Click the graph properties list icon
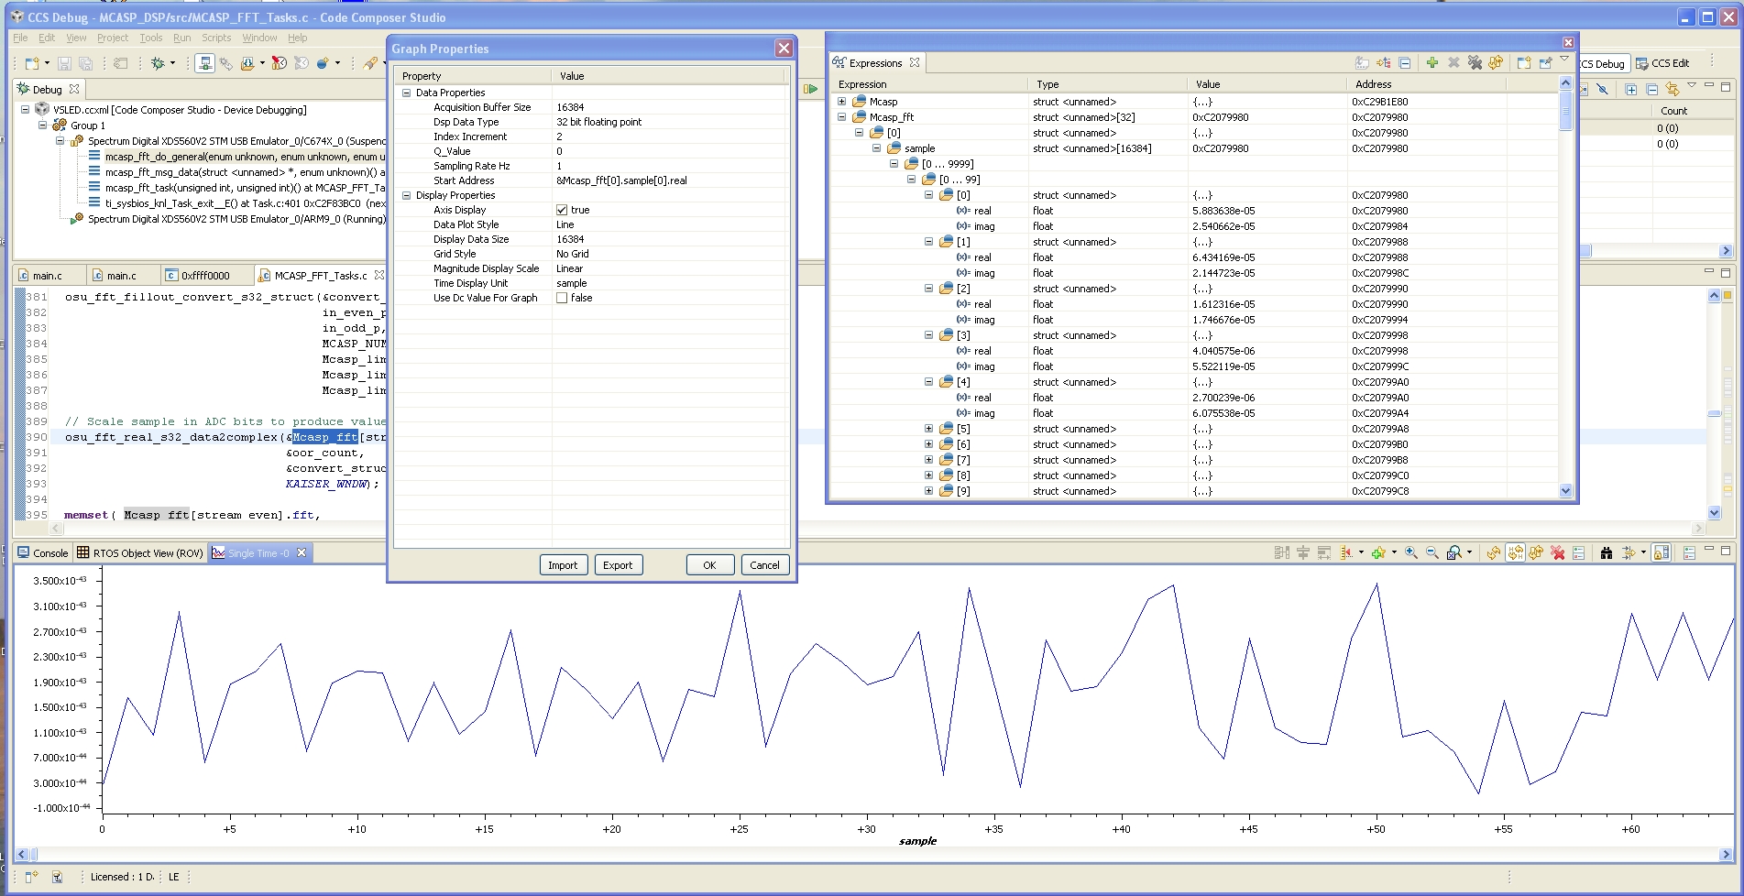This screenshot has height=896, width=1744. pos(1578,552)
